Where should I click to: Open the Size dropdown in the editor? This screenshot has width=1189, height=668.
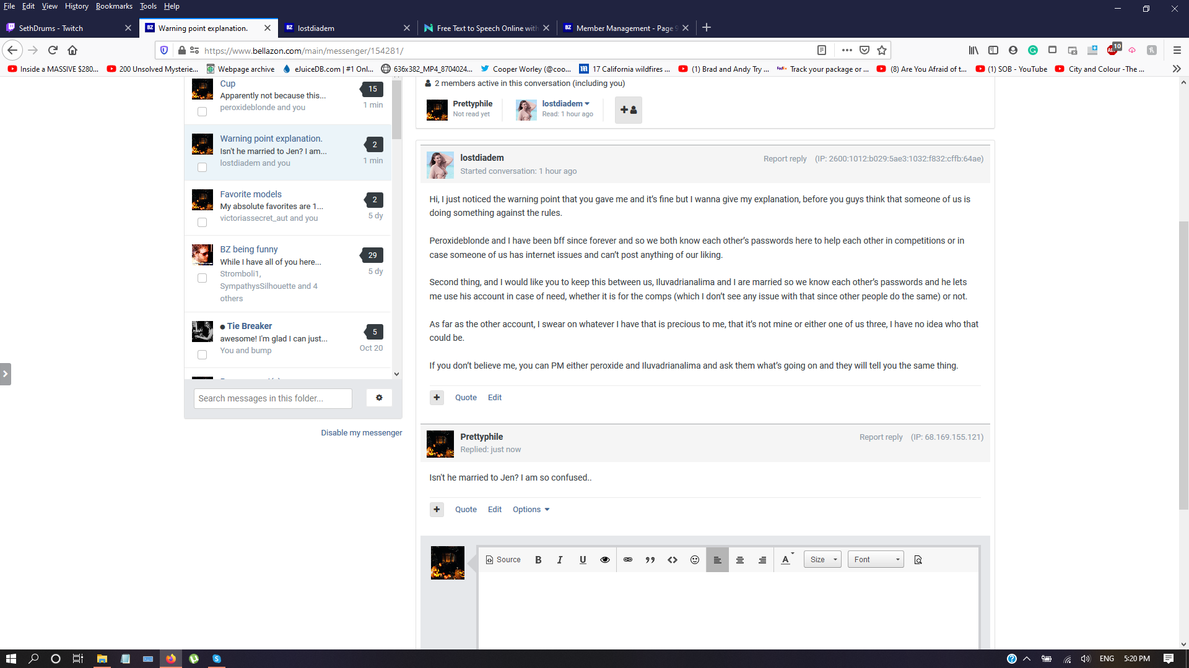coord(822,560)
